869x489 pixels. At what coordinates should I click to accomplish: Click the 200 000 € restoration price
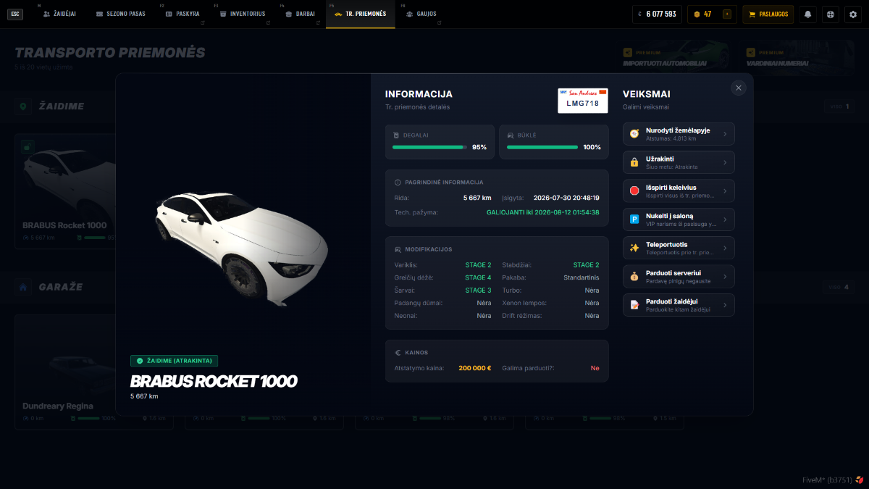pyautogui.click(x=475, y=368)
